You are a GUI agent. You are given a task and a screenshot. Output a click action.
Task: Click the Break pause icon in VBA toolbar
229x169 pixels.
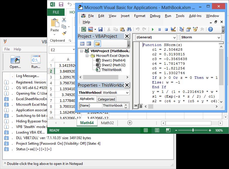(159, 29)
